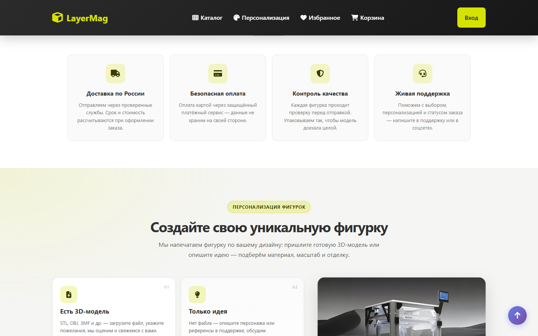Click the 3D printer image thumbnail
Viewport: 538px width, 336px height.
402,307
